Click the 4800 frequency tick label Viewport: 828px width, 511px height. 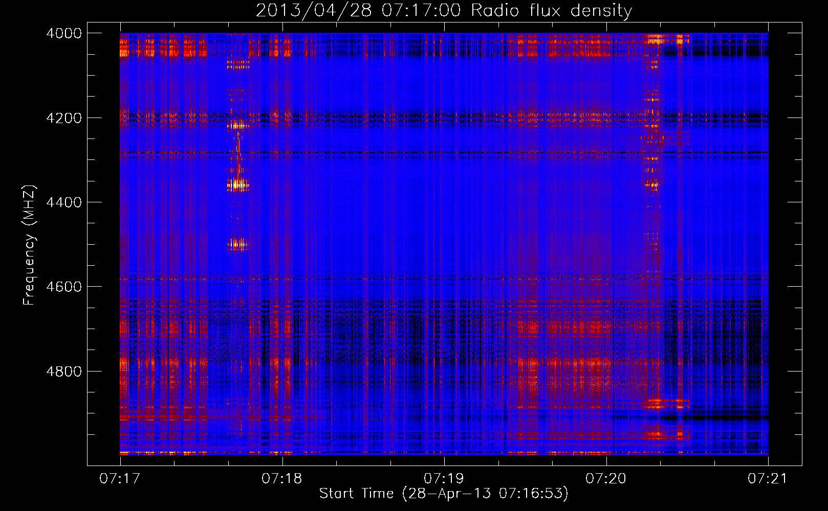[64, 371]
